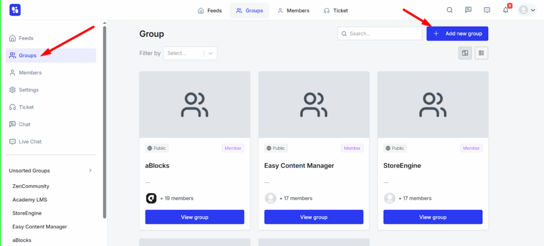Click the sidebar vertical scrollbar
Screen dimensions: 544x246
105,122
